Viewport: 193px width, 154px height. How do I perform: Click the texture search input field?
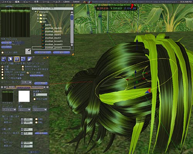[52, 8]
